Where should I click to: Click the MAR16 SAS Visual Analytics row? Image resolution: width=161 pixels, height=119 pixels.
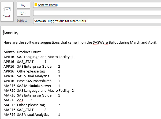coord(32,114)
